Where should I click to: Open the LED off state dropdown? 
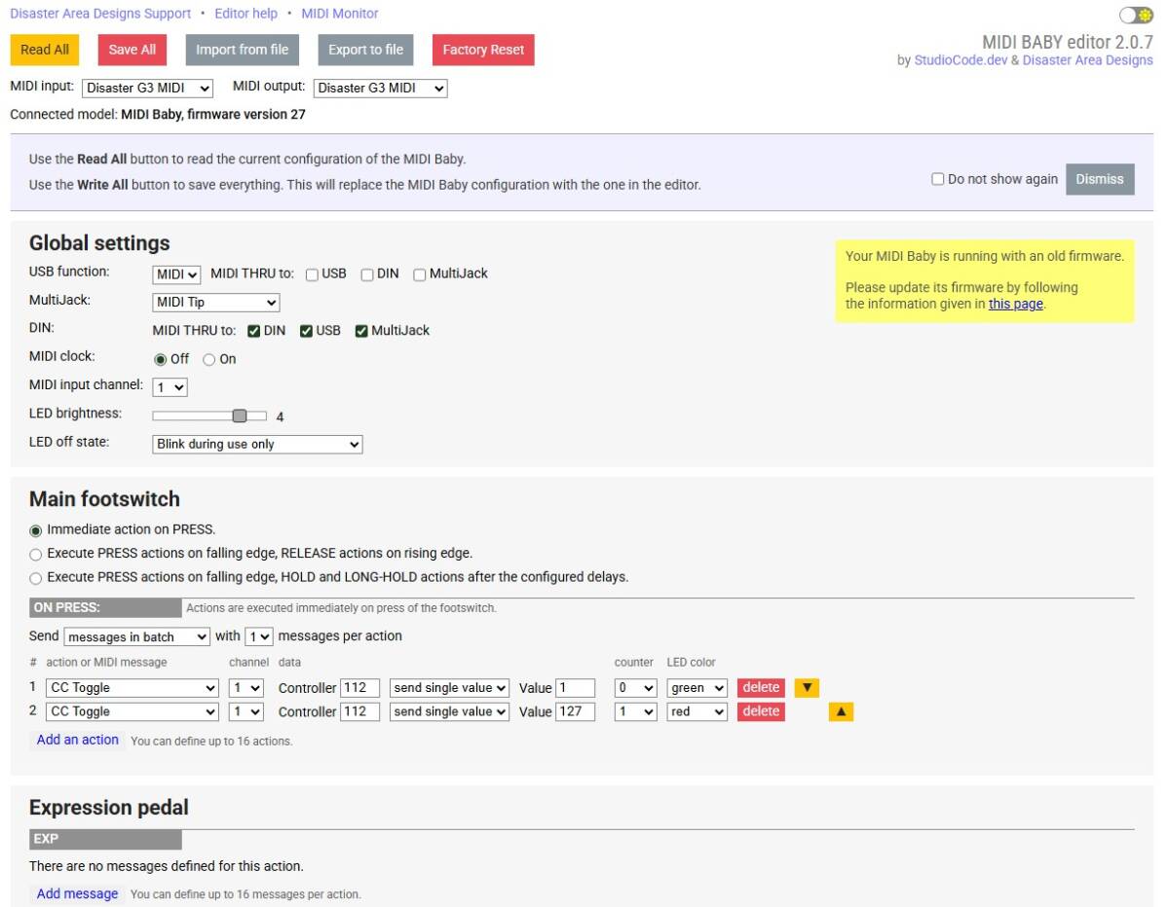click(x=257, y=444)
